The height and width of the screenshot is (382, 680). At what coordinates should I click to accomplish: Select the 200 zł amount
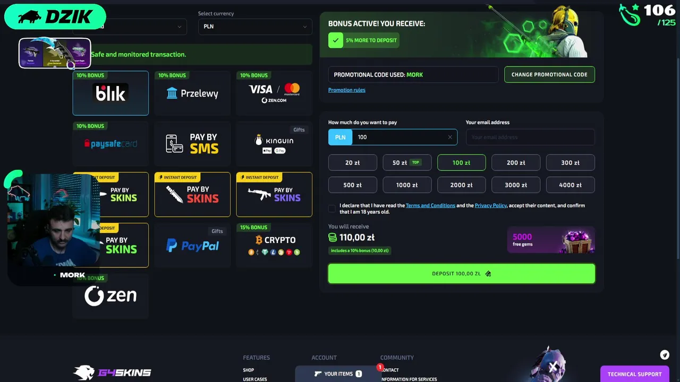click(516, 163)
